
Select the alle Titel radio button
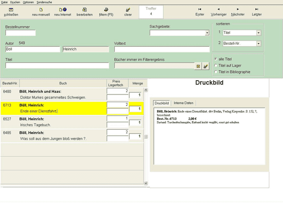[215, 59]
